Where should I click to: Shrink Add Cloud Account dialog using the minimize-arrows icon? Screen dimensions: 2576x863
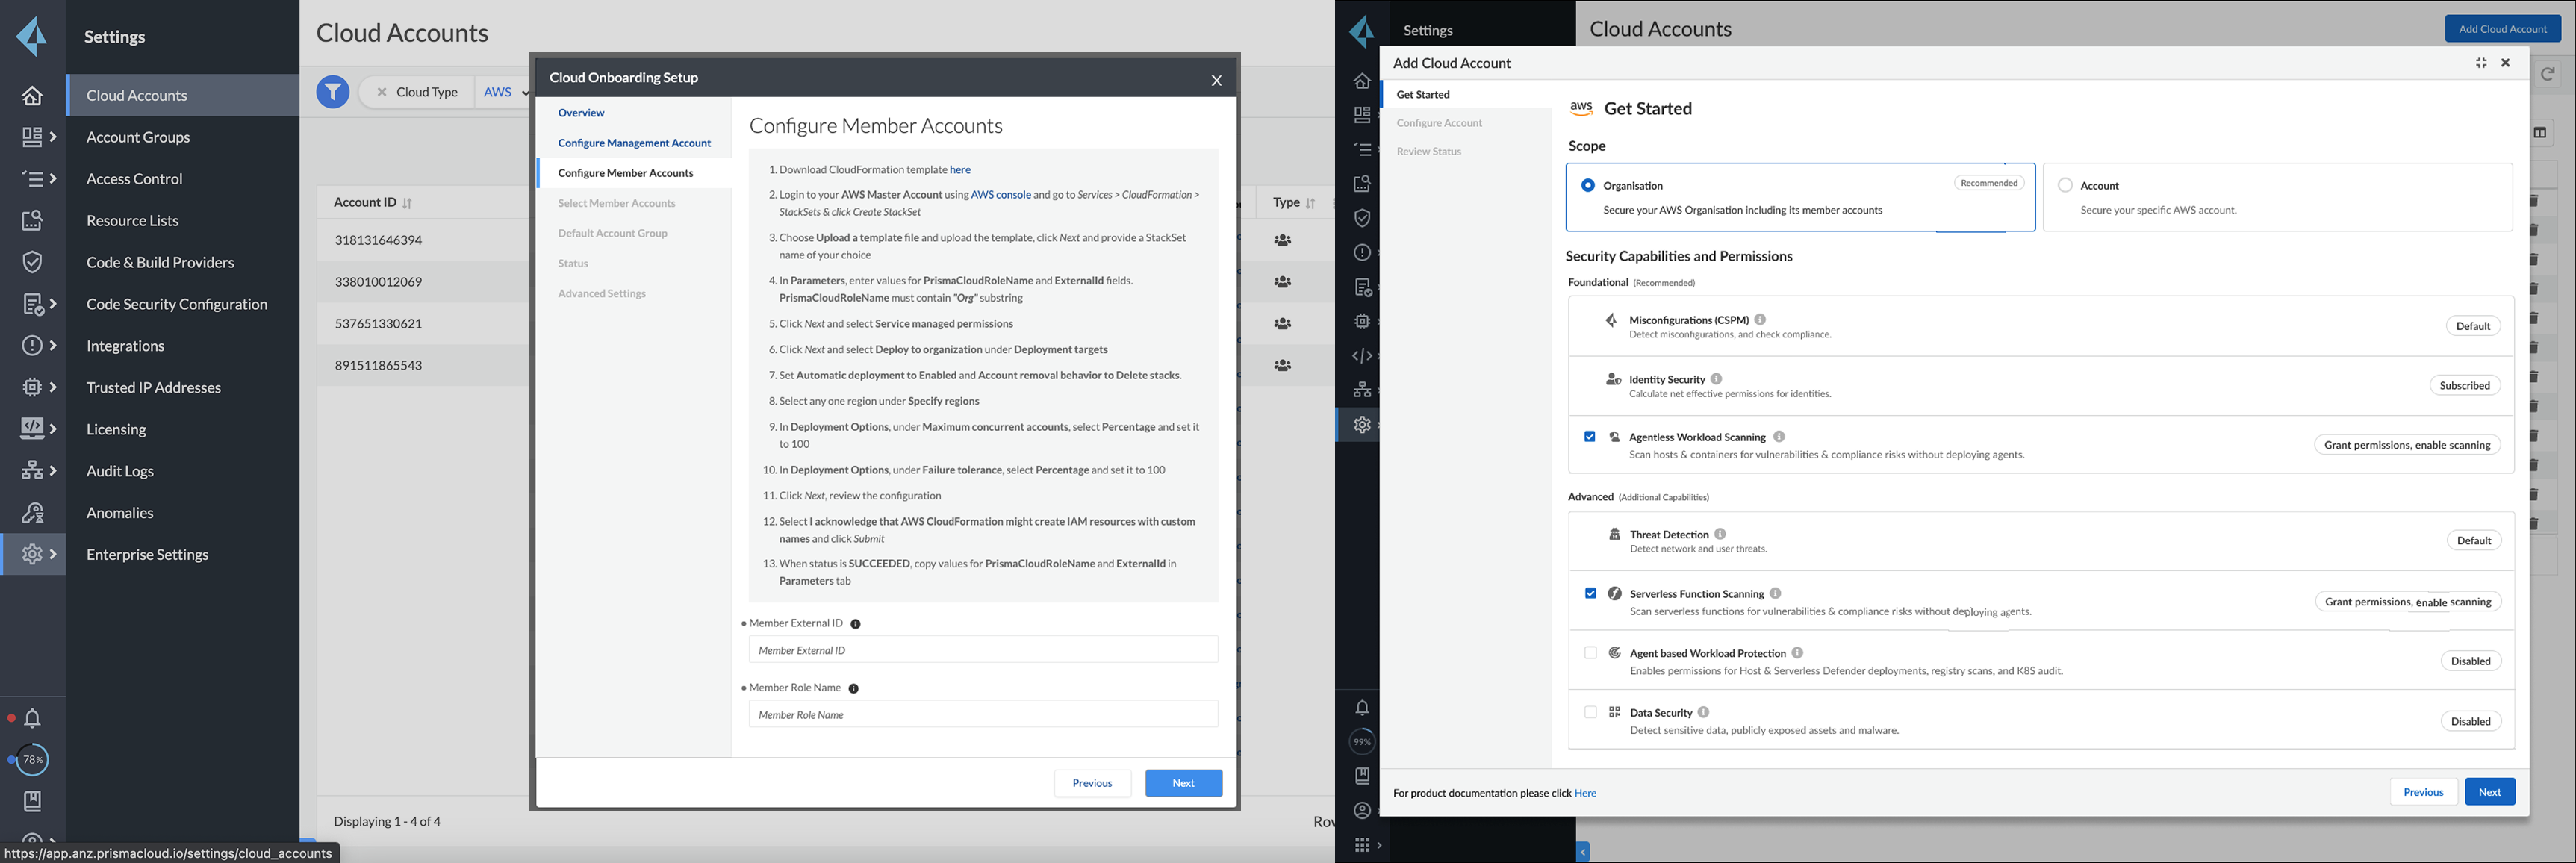pos(2481,63)
